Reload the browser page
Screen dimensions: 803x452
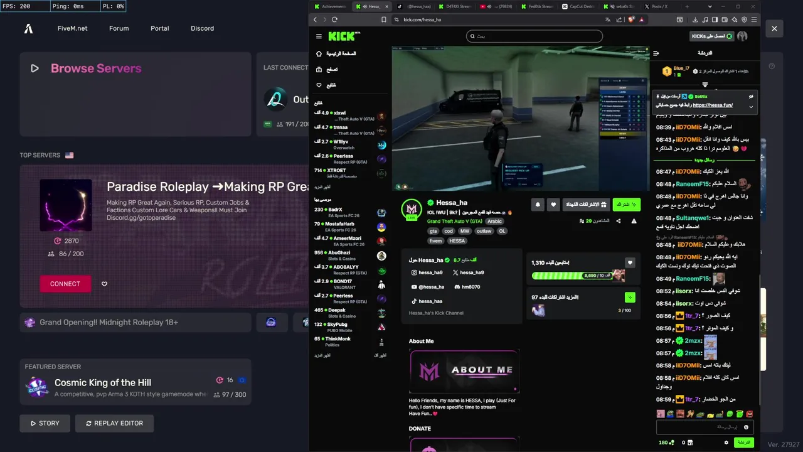(334, 19)
